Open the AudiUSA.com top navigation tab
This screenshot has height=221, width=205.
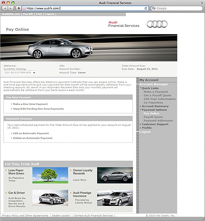pos(11,14)
